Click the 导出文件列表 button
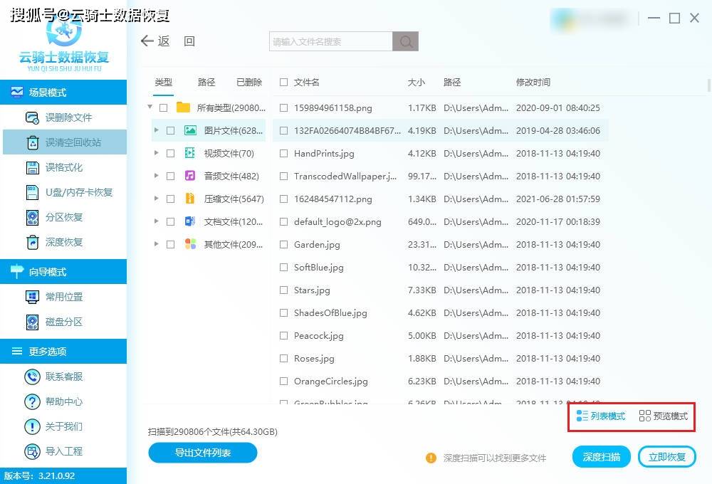The height and width of the screenshot is (484, 712). 203,453
